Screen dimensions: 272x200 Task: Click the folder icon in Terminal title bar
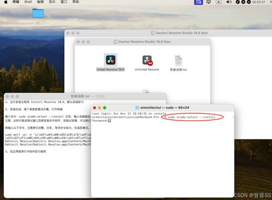137,107
